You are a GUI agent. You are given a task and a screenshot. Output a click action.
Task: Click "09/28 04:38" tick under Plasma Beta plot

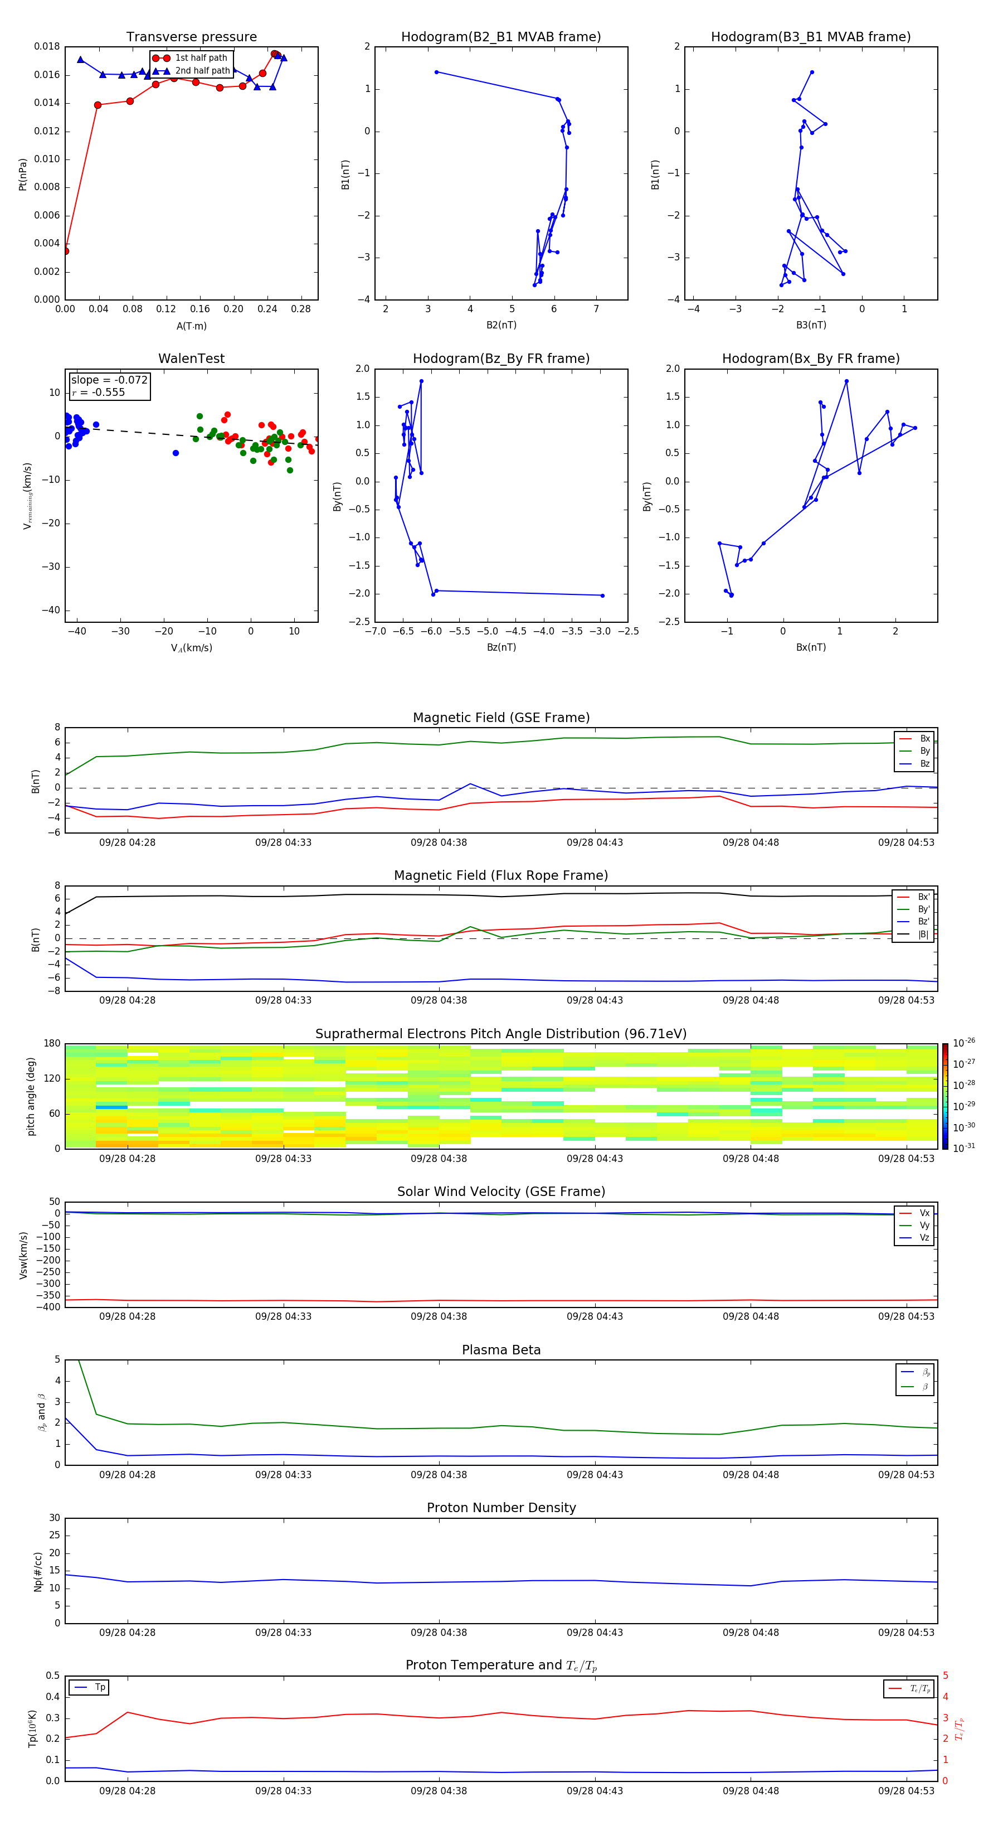[x=439, y=1475]
